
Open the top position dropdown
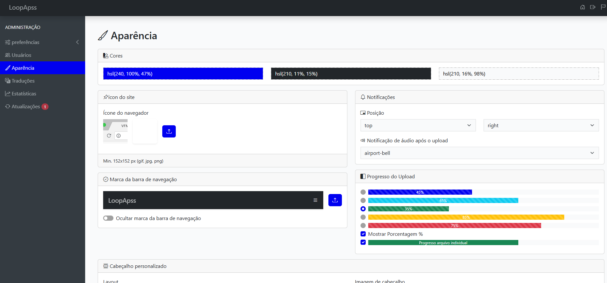point(418,125)
